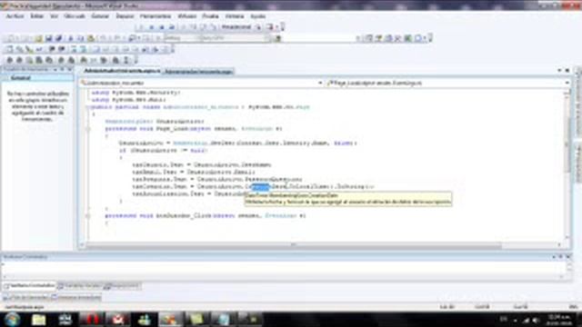Open the Ver menu
This screenshot has width=582, height=327.
coord(55,16)
